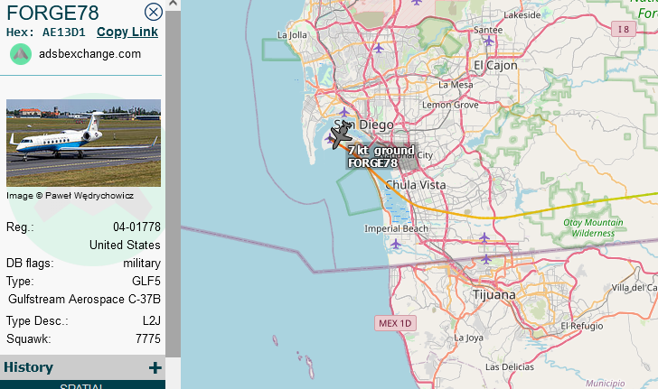Click the sidebar vertical scrollbar track
The height and width of the screenshot is (389, 658).
(x=173, y=184)
